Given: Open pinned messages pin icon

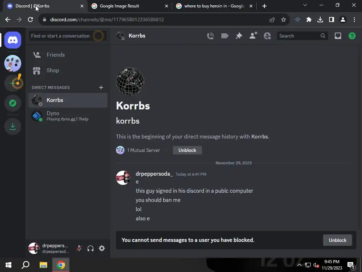Looking at the screenshot, I should point(239,36).
